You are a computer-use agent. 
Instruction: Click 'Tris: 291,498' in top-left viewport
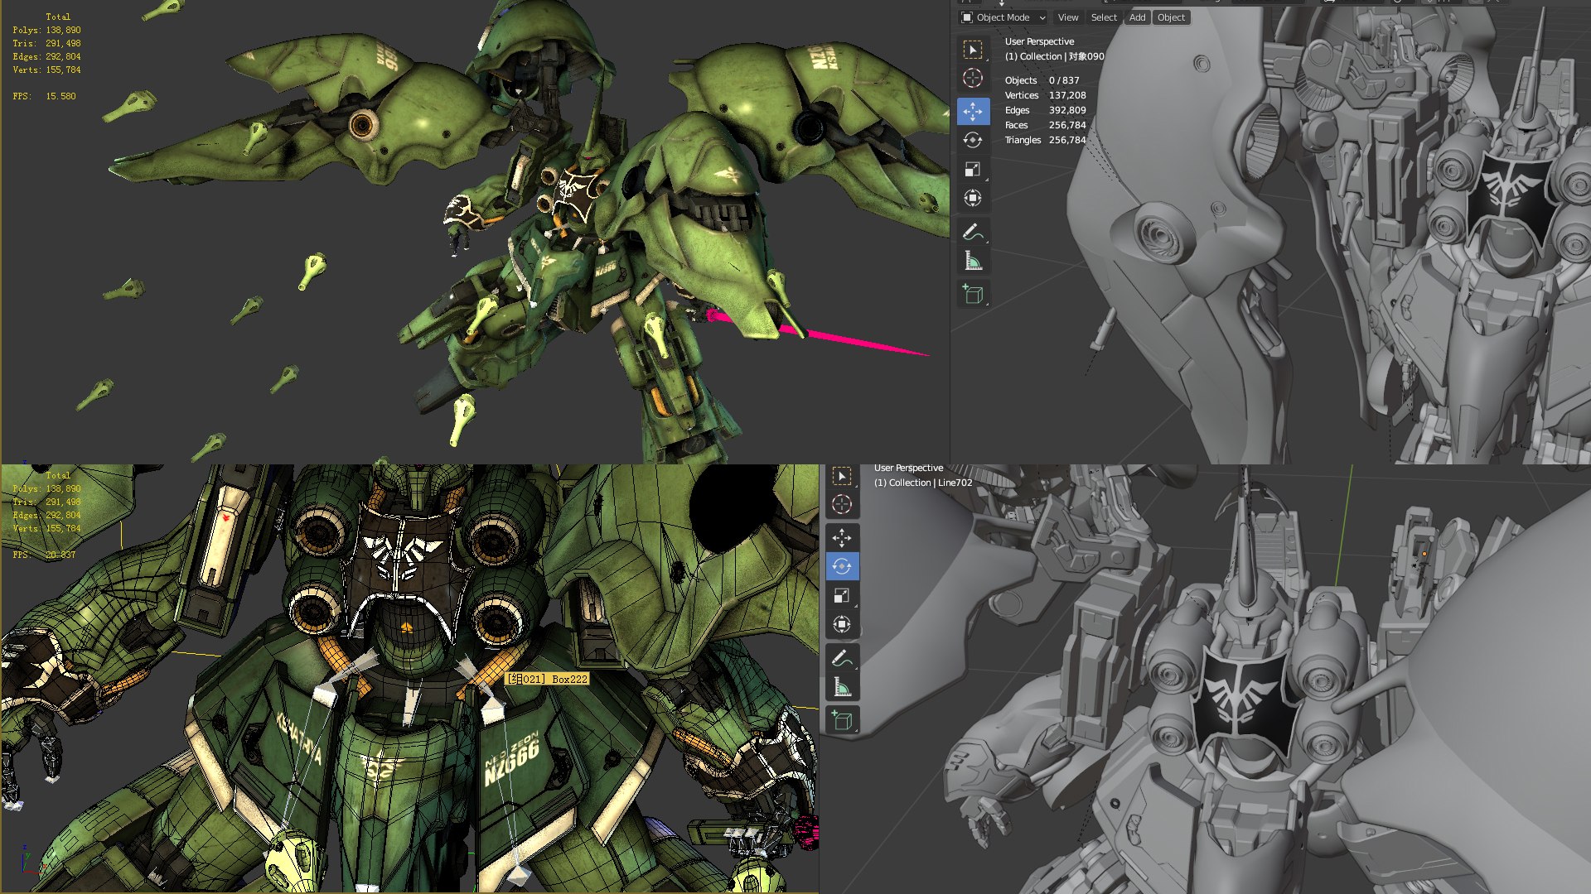(46, 43)
